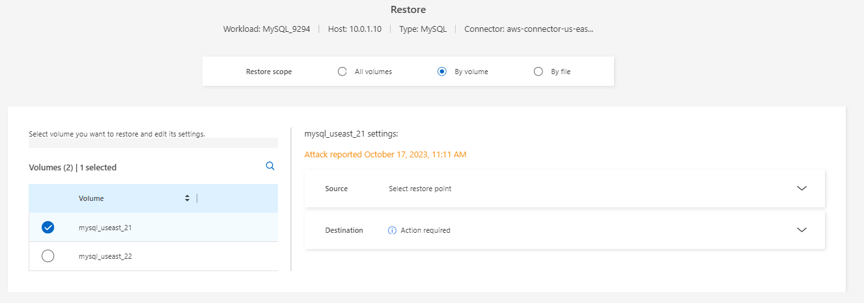Click the truncated Connector name in header
Image resolution: width=864 pixels, height=303 pixels.
coord(529,29)
